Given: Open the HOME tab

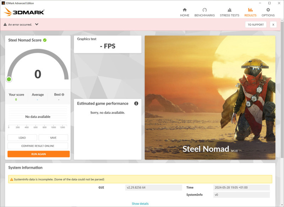Looking at the screenshot, I should [185, 12].
